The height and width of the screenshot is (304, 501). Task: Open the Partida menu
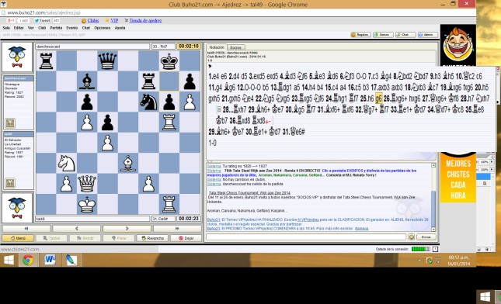(x=56, y=28)
